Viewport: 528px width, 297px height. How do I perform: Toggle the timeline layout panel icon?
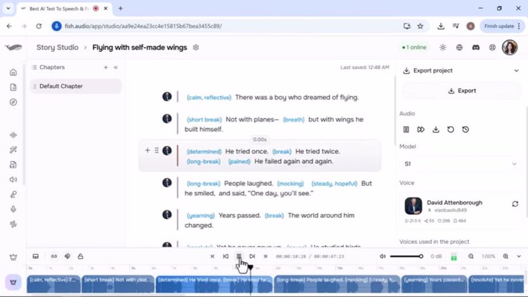[36, 256]
